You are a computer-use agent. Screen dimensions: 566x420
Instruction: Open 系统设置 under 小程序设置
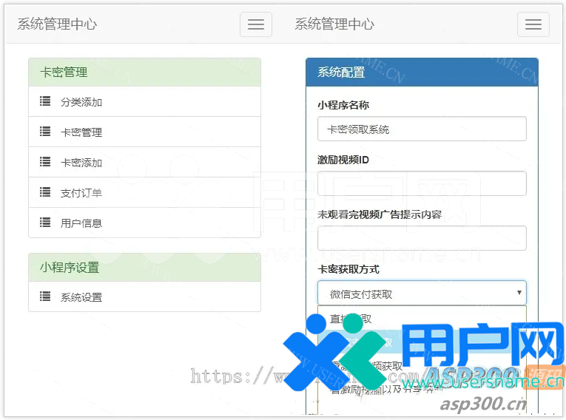click(x=81, y=298)
